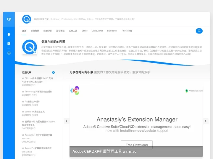
Task: Click the Anastasiy's Extension Manager slide title
Action: tap(137, 120)
